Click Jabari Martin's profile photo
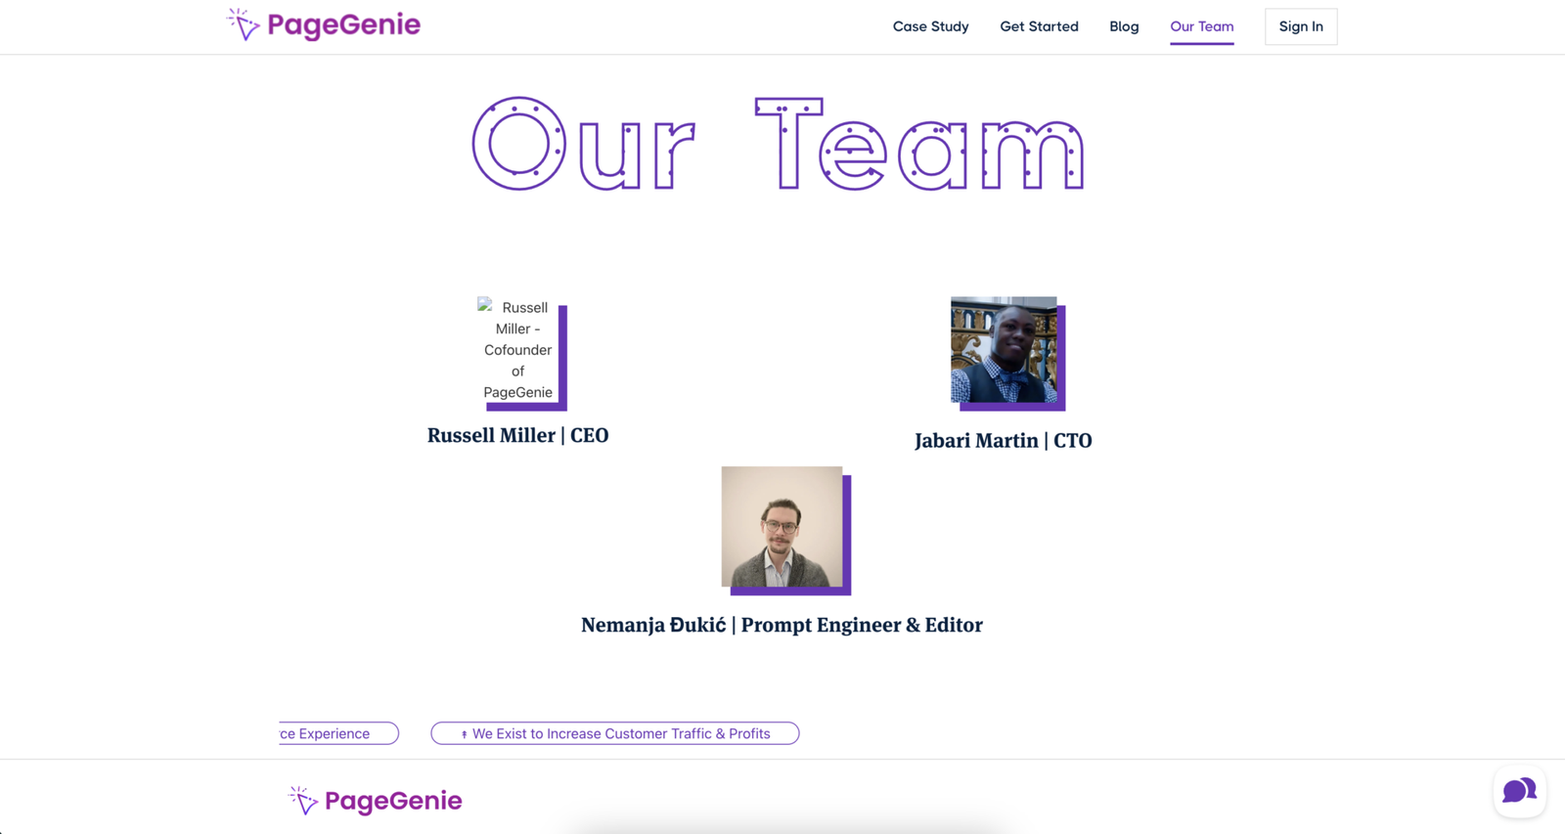The image size is (1565, 834). pos(1004,349)
